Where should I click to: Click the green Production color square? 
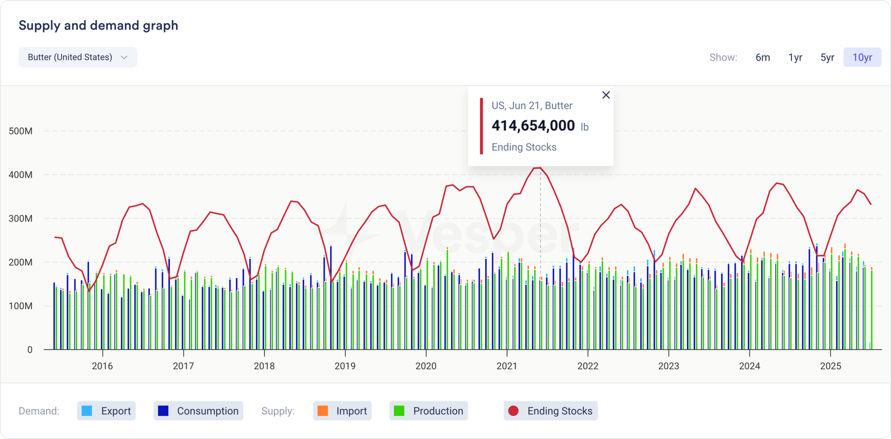point(399,411)
